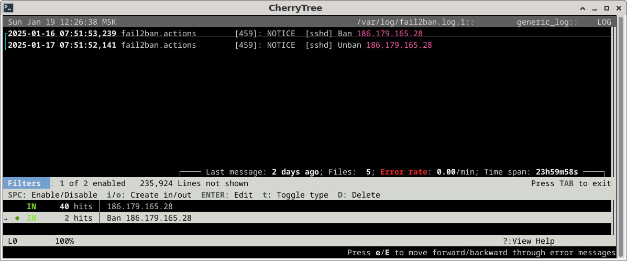Minimize the CherryTree window

point(595,8)
